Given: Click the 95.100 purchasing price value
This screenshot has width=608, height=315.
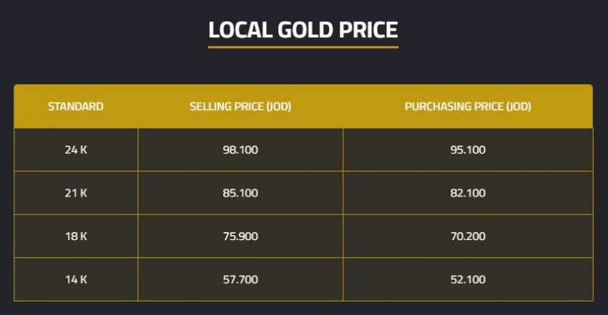Looking at the screenshot, I should click(468, 150).
